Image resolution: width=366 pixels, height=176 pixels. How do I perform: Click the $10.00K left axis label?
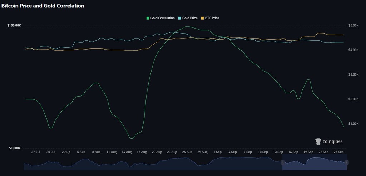pyautogui.click(x=15, y=148)
